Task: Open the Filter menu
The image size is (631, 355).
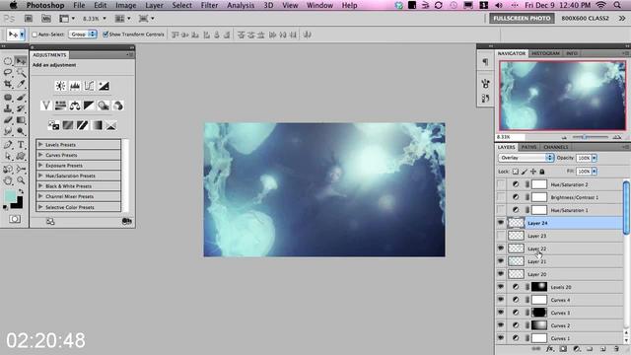Action: tap(209, 5)
